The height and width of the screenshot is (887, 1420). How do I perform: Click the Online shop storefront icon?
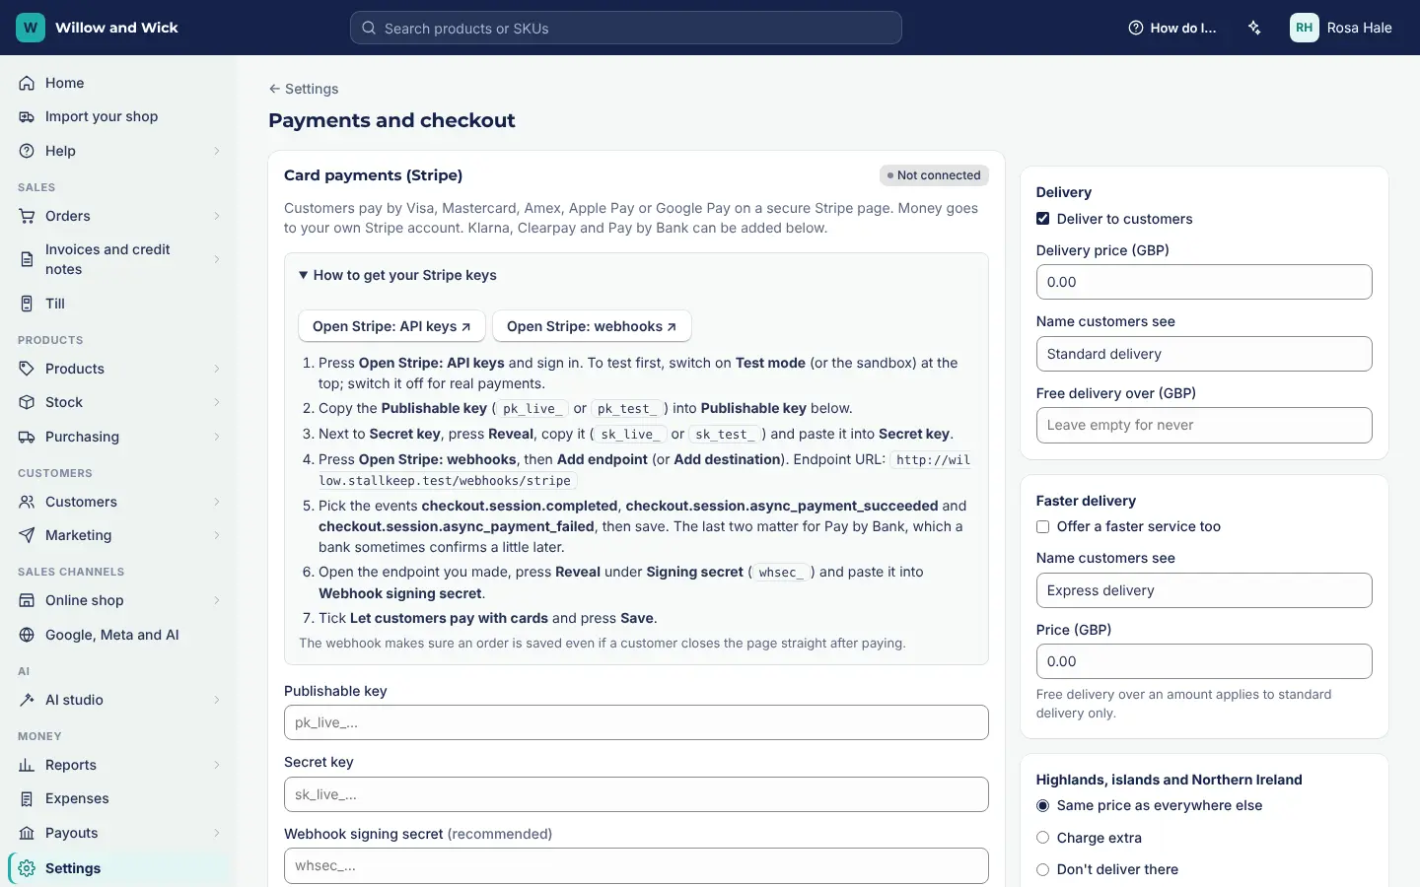[x=27, y=600]
